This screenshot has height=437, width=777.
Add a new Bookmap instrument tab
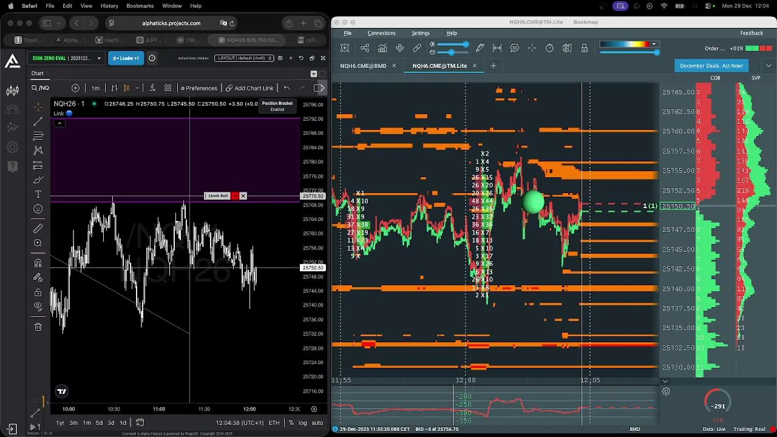pos(493,66)
